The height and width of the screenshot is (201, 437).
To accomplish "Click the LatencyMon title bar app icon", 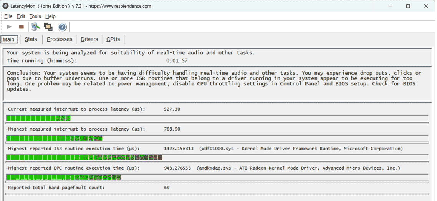I will 5,6.
